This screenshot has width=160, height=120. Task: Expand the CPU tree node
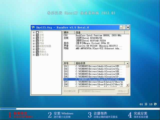tap(34, 32)
